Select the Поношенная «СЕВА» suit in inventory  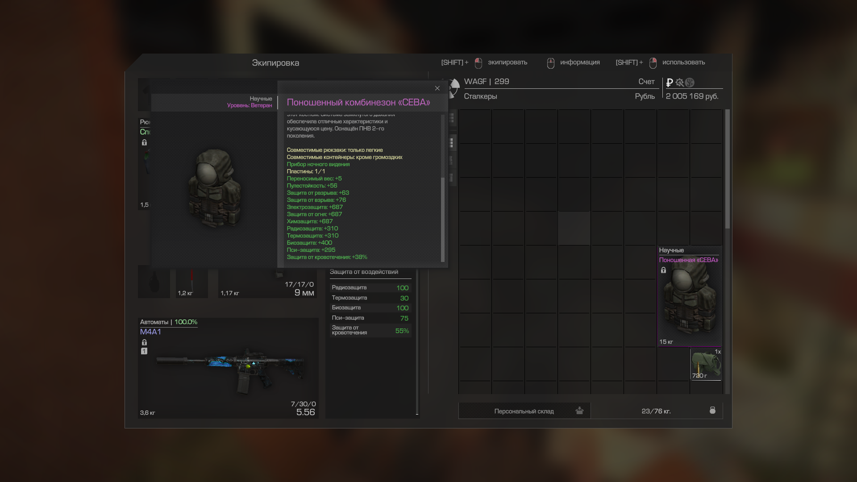point(690,296)
